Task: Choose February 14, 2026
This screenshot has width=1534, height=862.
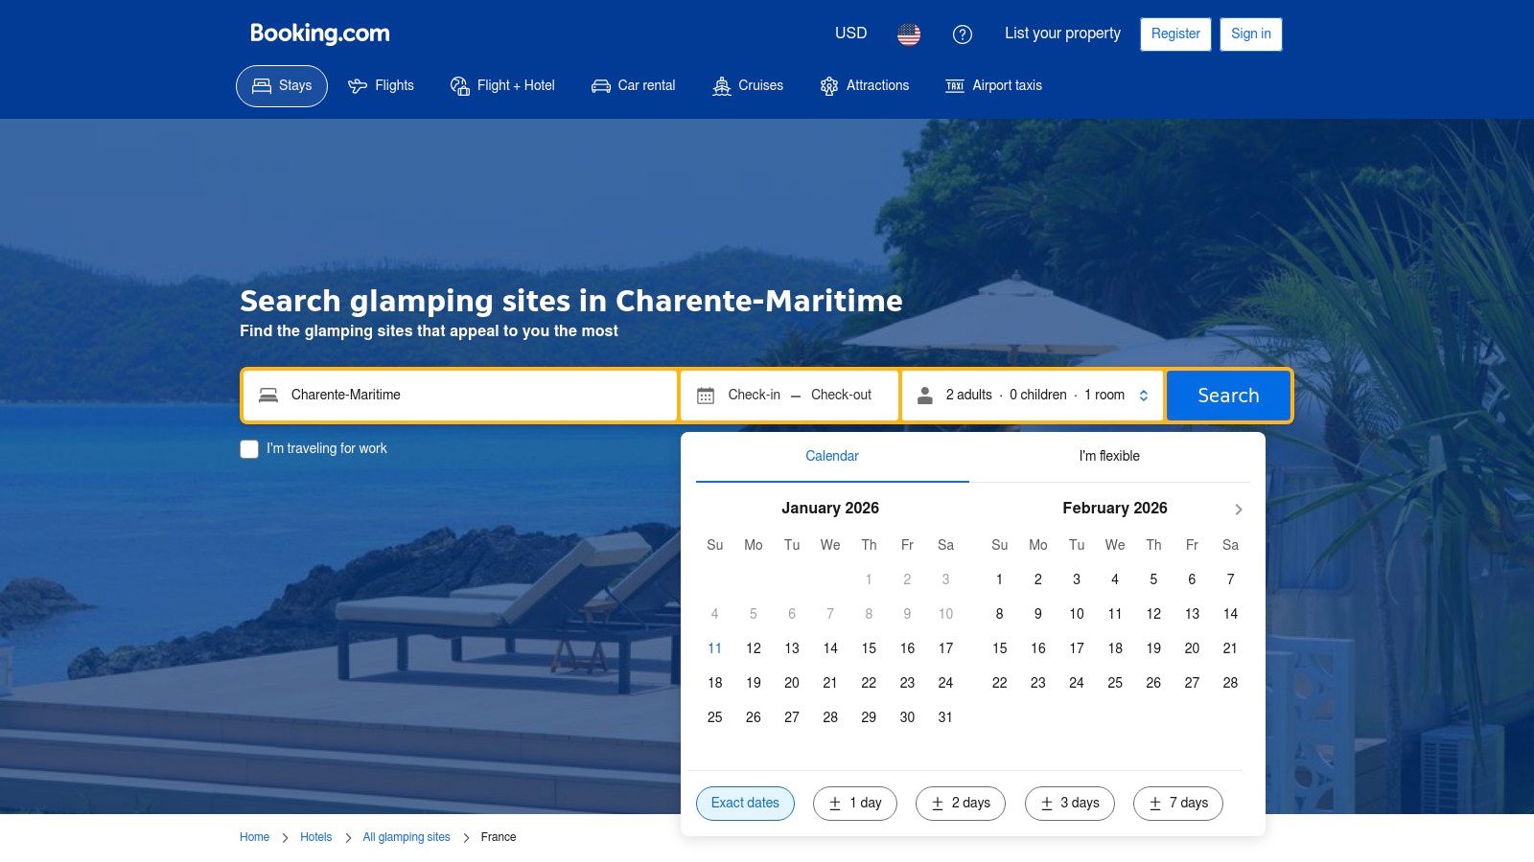Action: (1230, 614)
